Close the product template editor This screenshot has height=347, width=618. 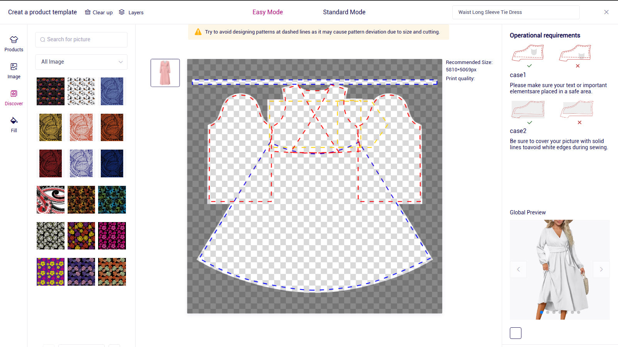click(606, 12)
